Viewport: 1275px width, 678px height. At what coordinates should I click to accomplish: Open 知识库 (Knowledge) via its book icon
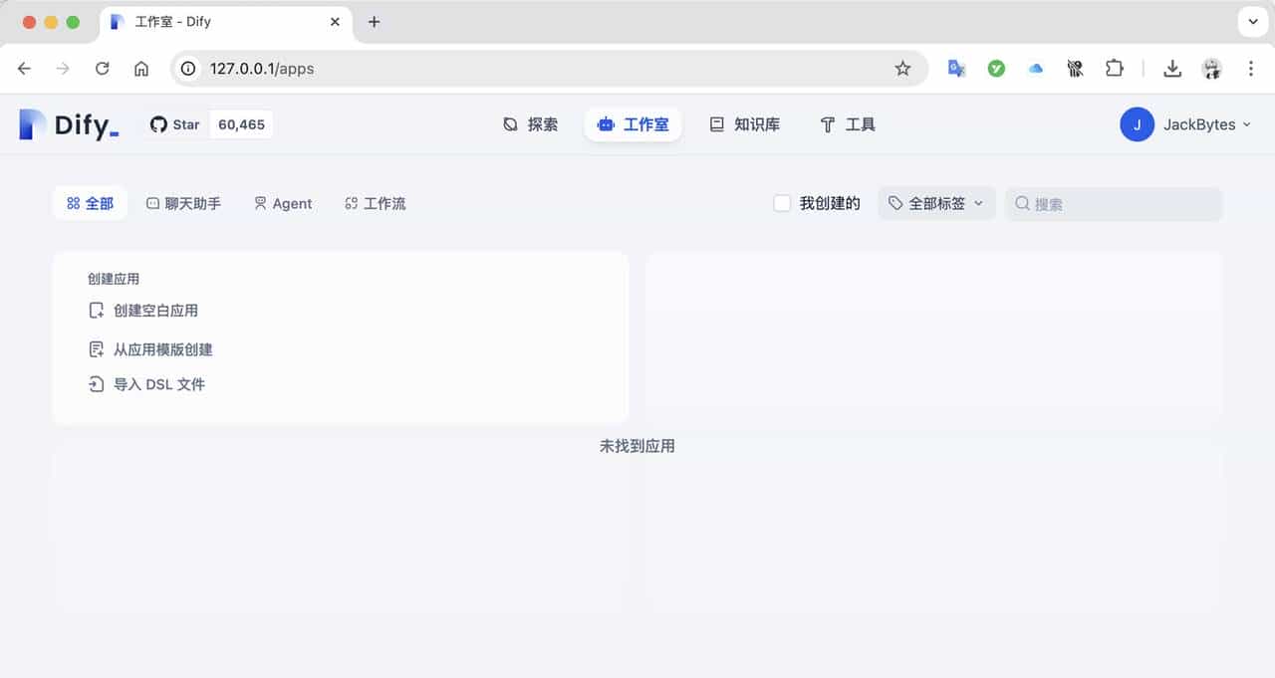click(x=716, y=123)
